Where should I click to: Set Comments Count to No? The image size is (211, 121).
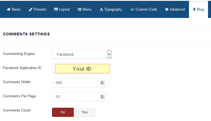pos(63,112)
